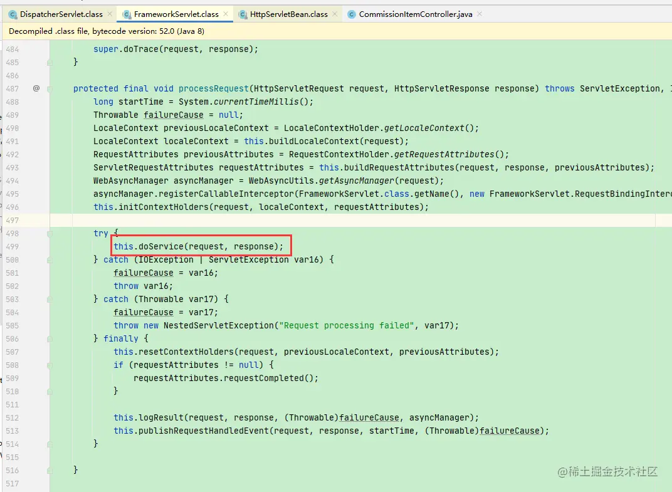Click 'initContextHolders' call on line 496
This screenshot has height=492, width=672.
(163, 207)
